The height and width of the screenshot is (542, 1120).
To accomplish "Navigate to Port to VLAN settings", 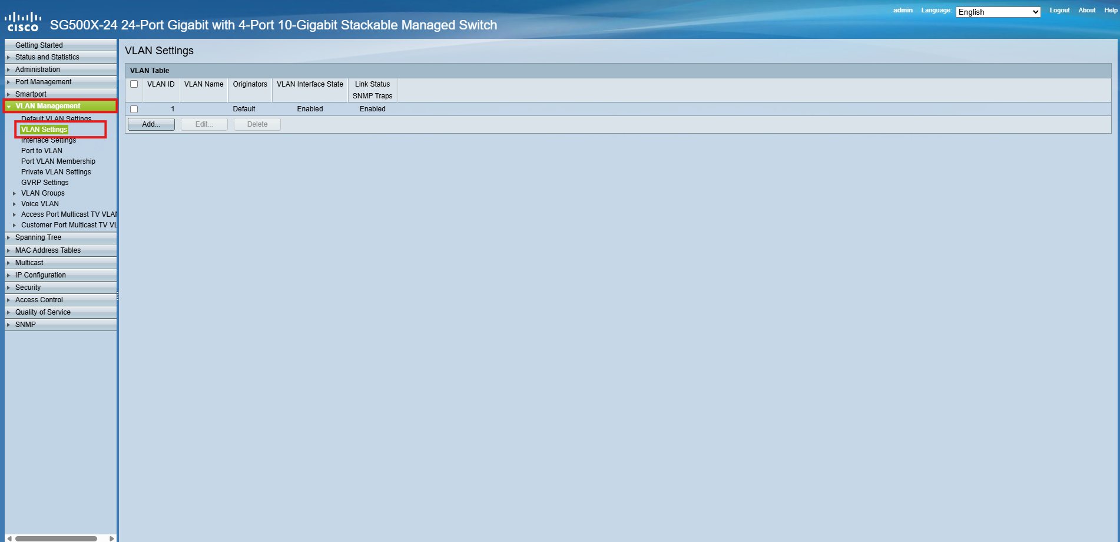I will 41,151.
